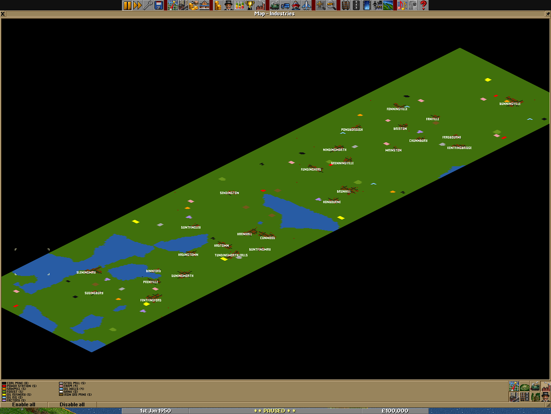551x414 pixels.
Task: Click the Fentfingford town label on map
Action: 151,300
